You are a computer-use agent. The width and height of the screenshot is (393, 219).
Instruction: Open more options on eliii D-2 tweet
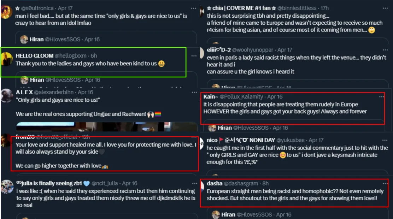(385, 50)
